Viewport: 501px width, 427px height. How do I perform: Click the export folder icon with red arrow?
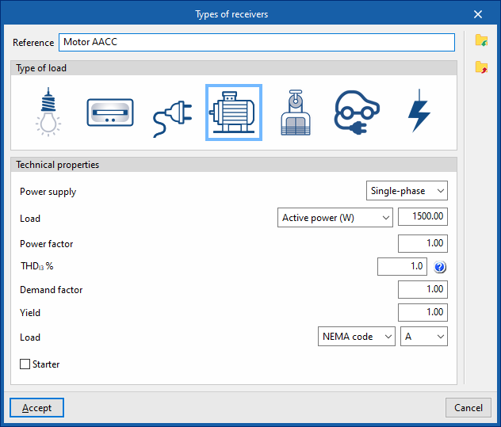[481, 67]
